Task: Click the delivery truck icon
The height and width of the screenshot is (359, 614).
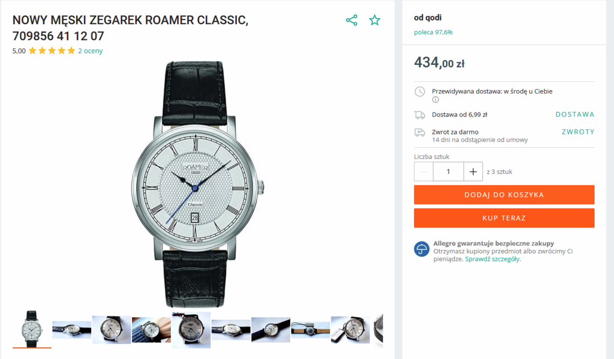Action: click(420, 115)
